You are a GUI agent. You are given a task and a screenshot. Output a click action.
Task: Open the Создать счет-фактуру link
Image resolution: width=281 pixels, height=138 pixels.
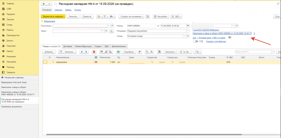pos(216,41)
